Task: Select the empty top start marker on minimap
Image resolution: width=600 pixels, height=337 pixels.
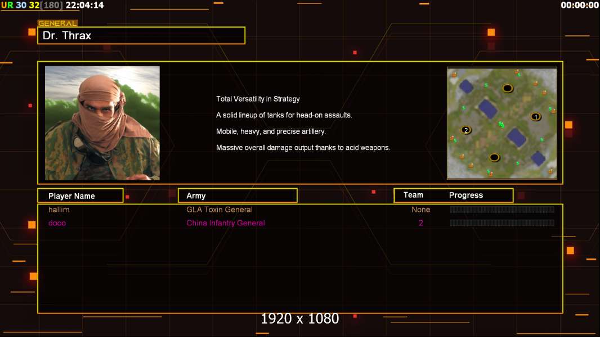Action: pos(507,89)
